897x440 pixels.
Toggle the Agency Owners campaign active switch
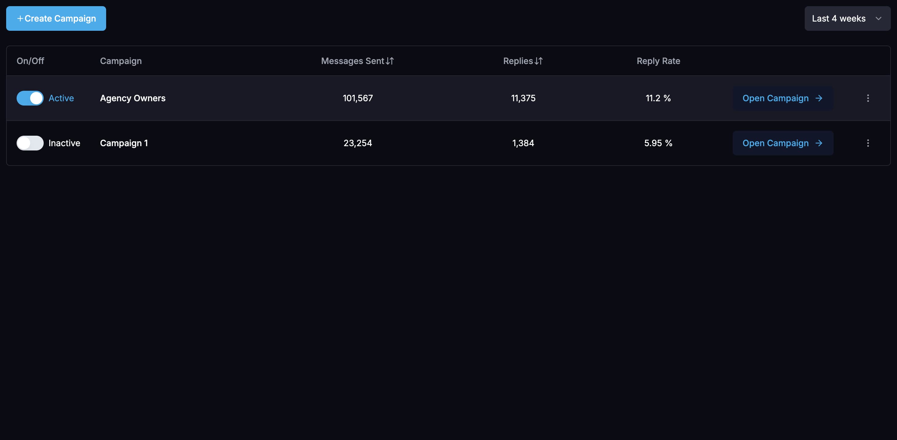(30, 98)
